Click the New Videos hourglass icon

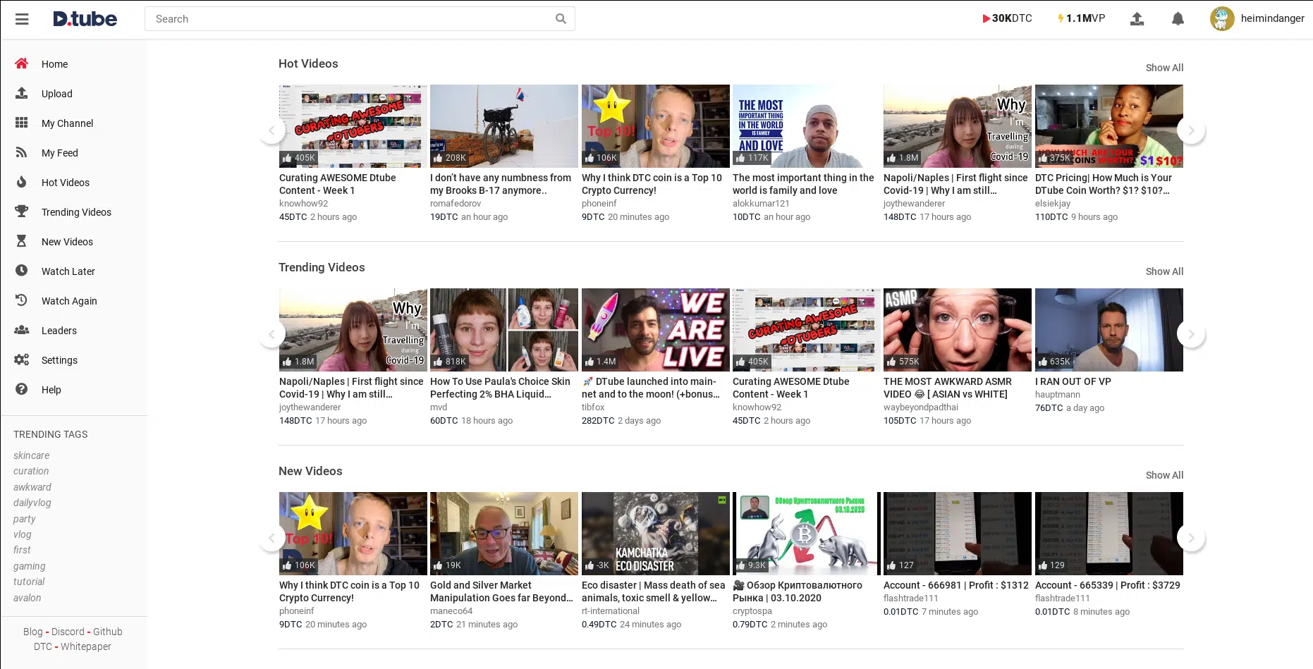pos(22,241)
